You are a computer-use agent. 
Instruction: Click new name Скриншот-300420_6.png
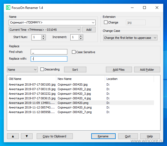point(75,107)
